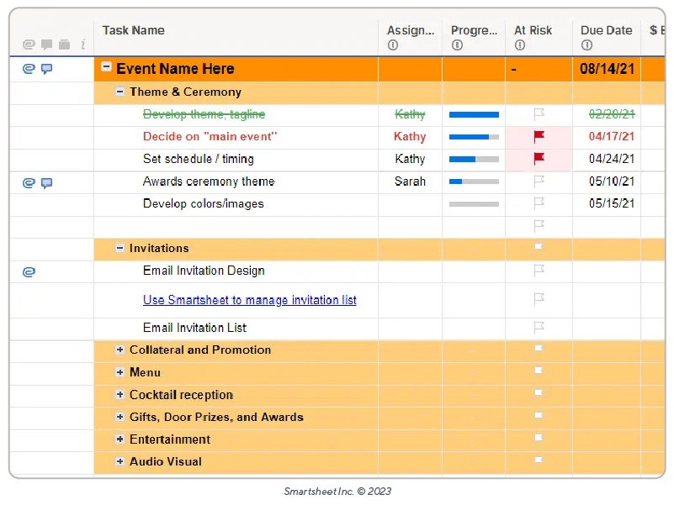
Task: Click progress bar for Set schedule / timing
Action: pos(474,159)
